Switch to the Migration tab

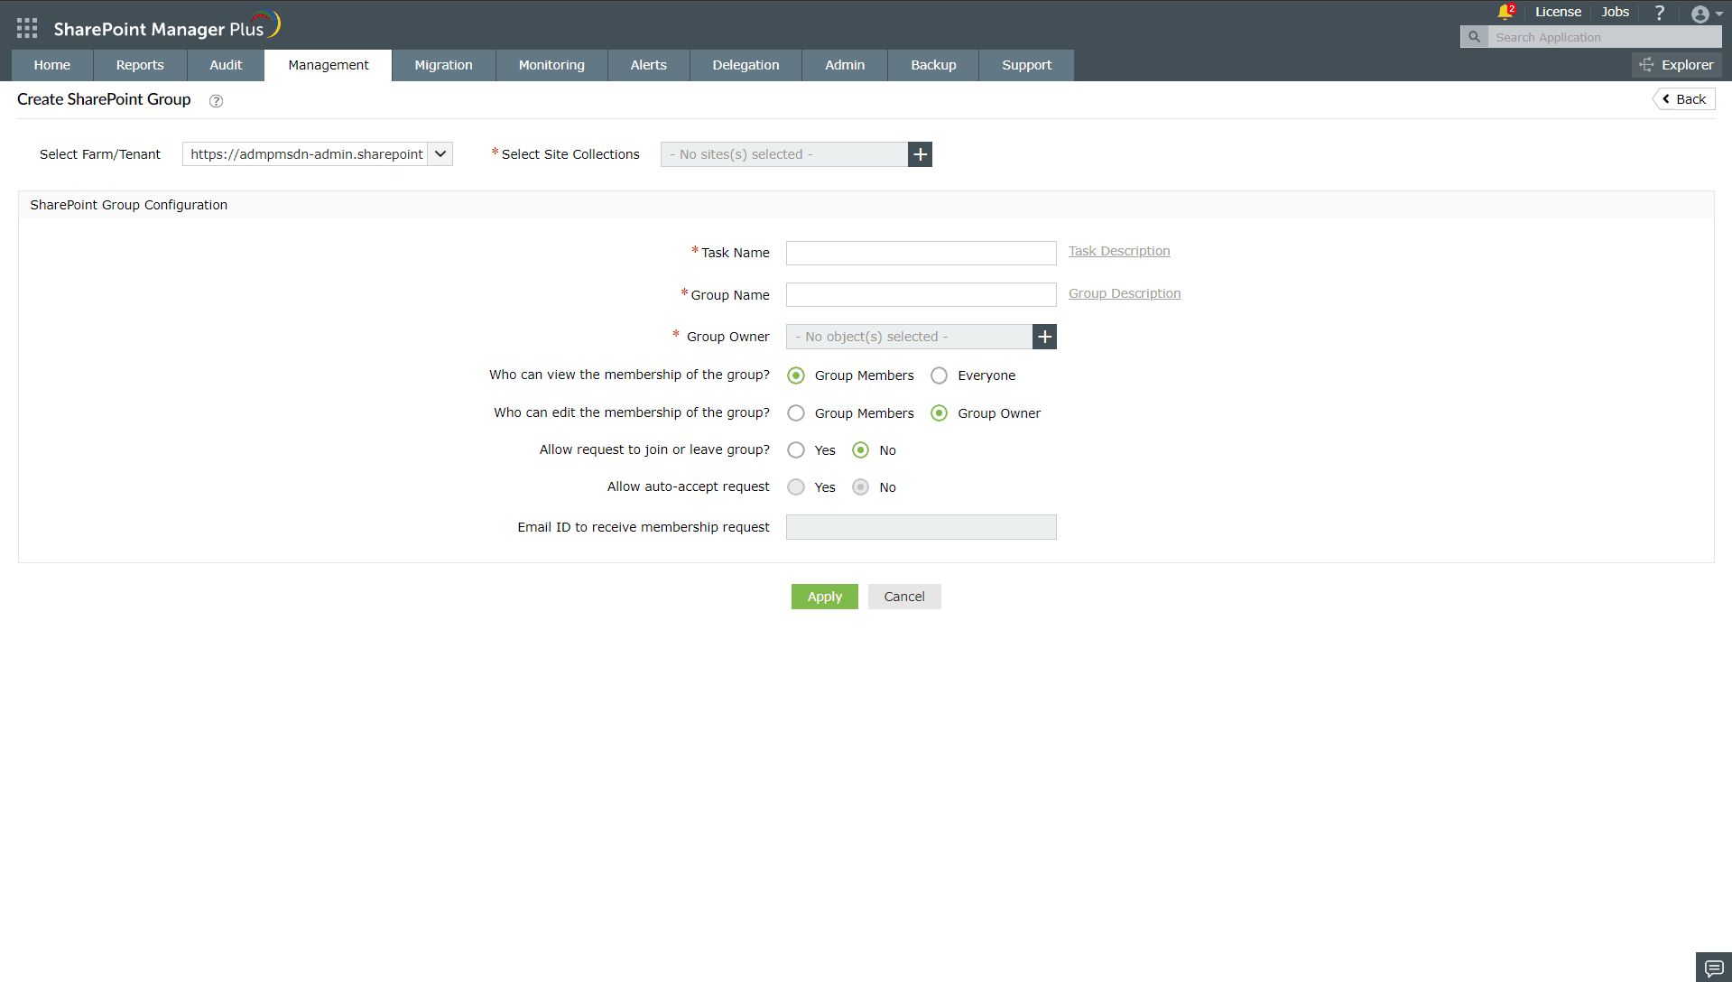(x=443, y=65)
